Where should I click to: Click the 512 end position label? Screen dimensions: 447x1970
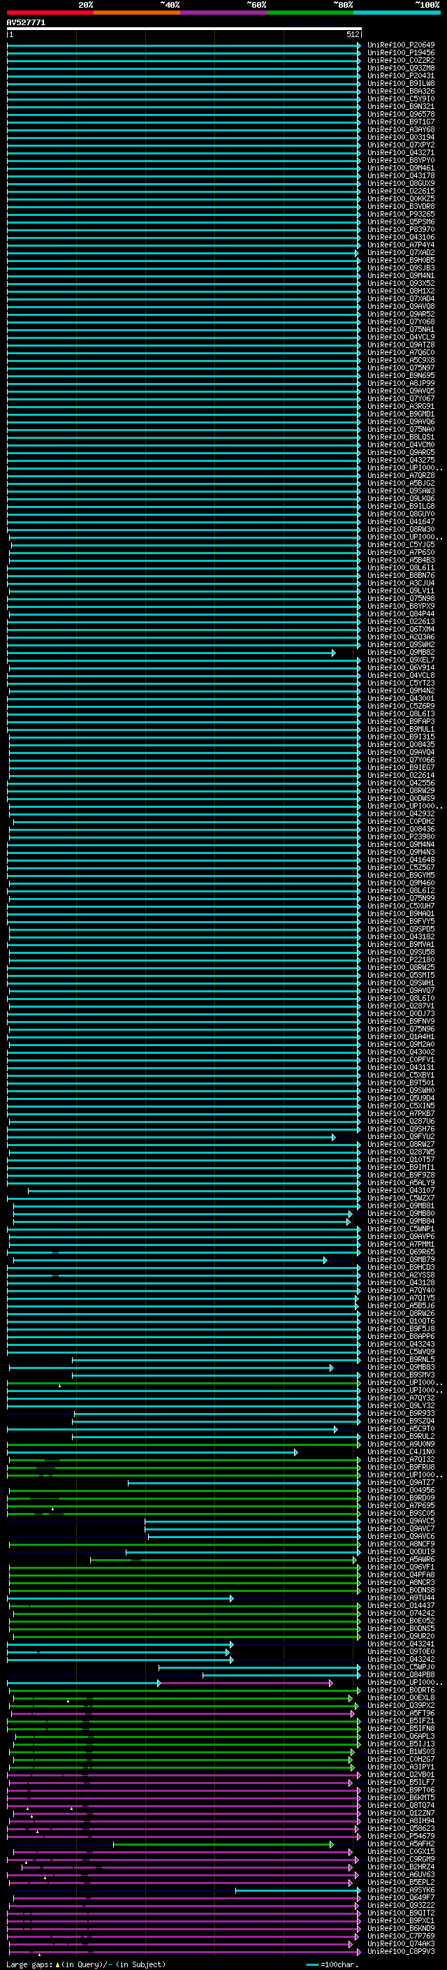(352, 35)
